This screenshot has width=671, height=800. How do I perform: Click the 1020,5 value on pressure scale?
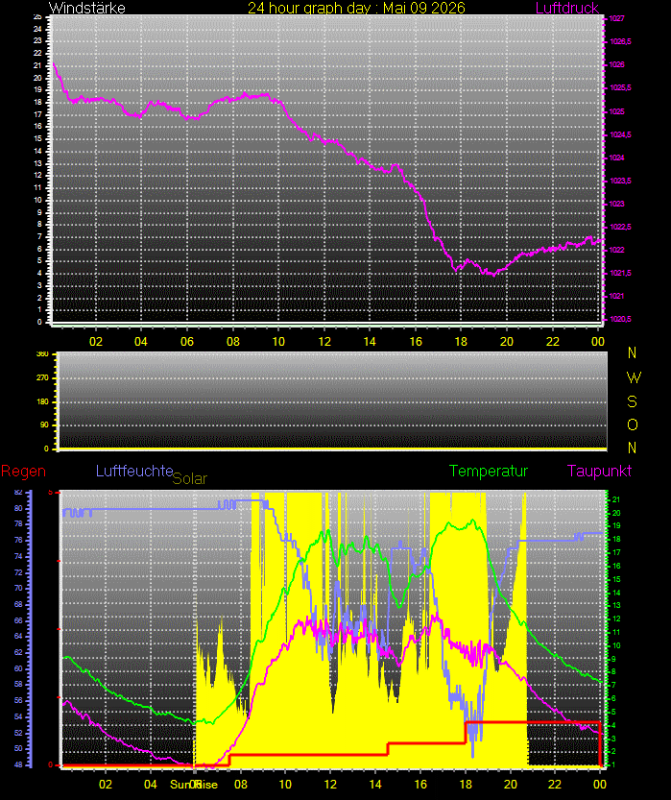pyautogui.click(x=620, y=319)
